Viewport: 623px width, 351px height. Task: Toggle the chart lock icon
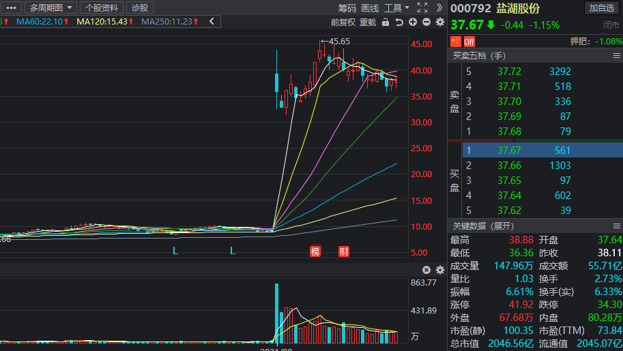point(386,22)
